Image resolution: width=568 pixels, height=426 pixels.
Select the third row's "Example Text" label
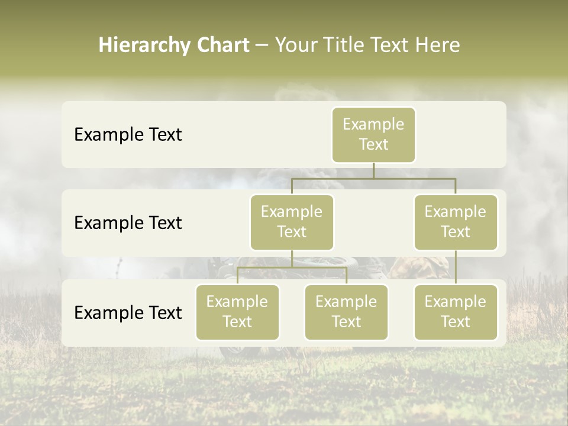tap(128, 312)
